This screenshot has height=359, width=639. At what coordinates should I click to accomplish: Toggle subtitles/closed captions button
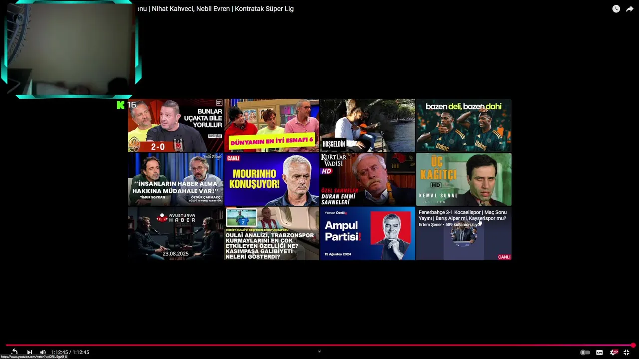(x=599, y=352)
